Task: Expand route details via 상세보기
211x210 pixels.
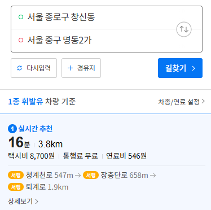Action: (x=23, y=202)
